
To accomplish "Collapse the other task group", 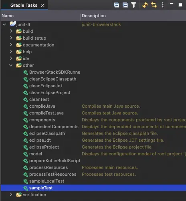I will pyautogui.click(x=11, y=65).
